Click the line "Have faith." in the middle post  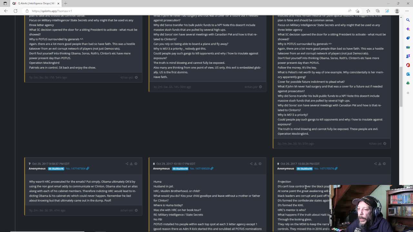pyautogui.click(x=160, y=77)
